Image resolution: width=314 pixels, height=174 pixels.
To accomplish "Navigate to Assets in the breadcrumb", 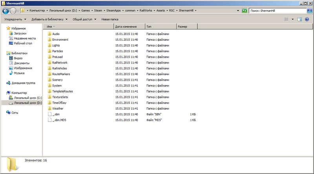I will point(161,11).
